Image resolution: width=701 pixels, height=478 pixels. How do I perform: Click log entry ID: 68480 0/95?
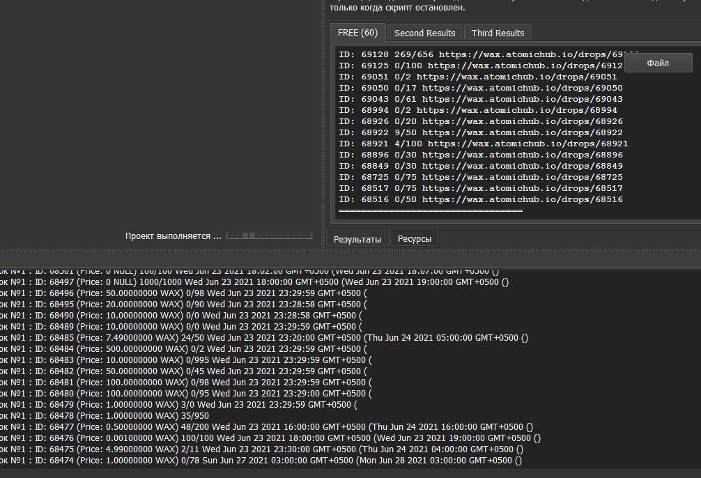186,394
